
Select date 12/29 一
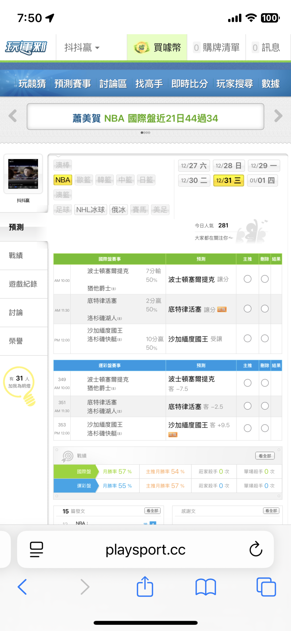(264, 166)
